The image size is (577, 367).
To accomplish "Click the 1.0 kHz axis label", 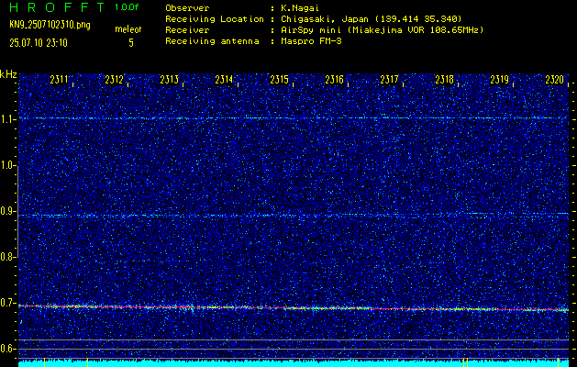I will [x=7, y=166].
